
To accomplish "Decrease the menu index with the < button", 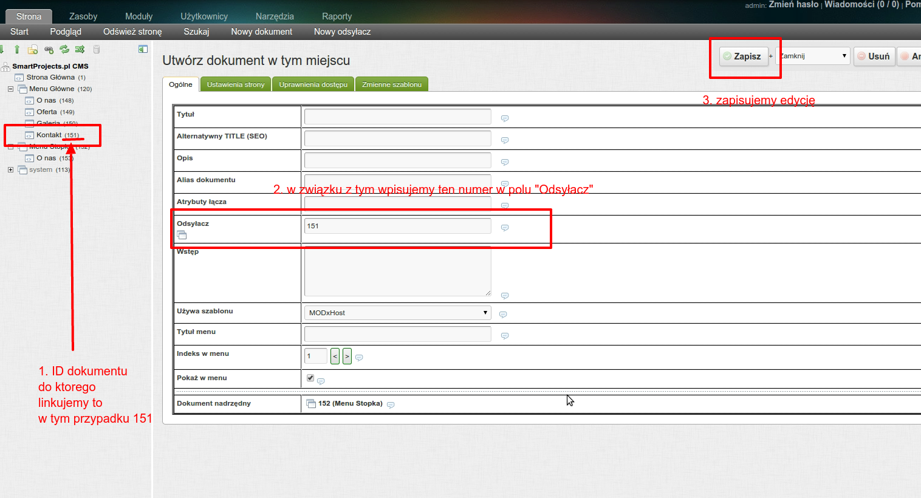I will pyautogui.click(x=335, y=356).
